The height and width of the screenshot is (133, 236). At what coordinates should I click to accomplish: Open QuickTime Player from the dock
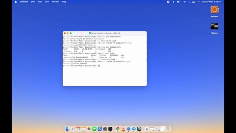coord(139,129)
